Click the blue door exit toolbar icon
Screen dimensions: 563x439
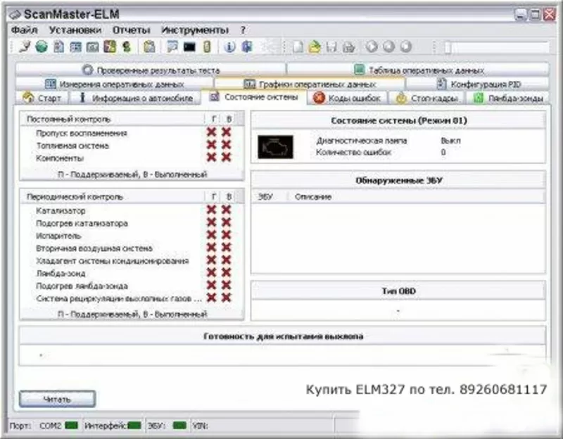coord(248,46)
